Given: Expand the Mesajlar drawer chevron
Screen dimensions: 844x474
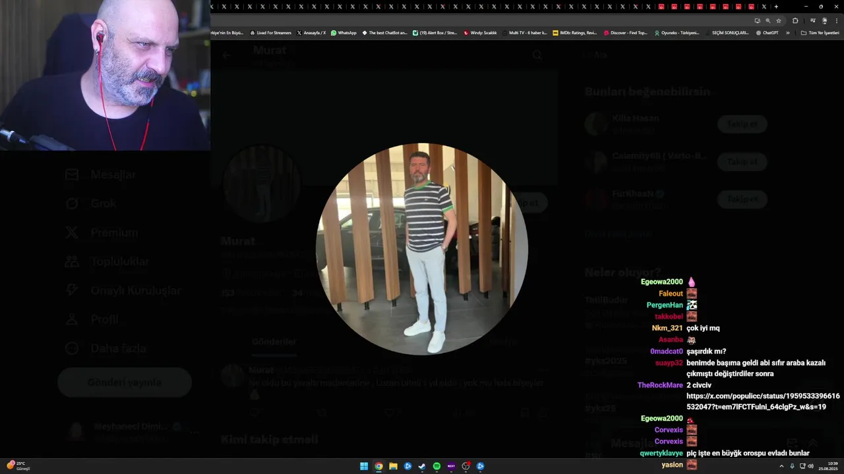Looking at the screenshot, I should (x=813, y=443).
